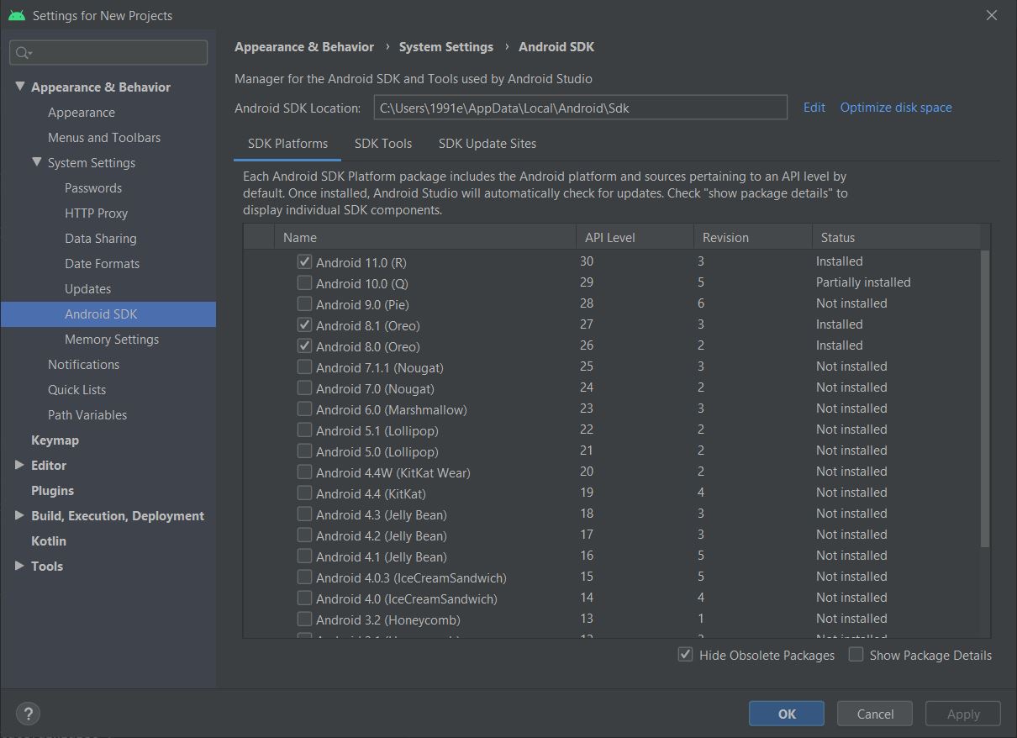
Task: Open Data Sharing settings
Action: click(x=101, y=239)
